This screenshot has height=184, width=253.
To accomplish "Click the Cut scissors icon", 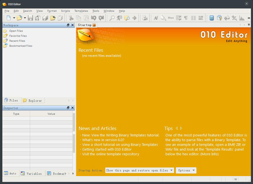I will tap(71, 18).
